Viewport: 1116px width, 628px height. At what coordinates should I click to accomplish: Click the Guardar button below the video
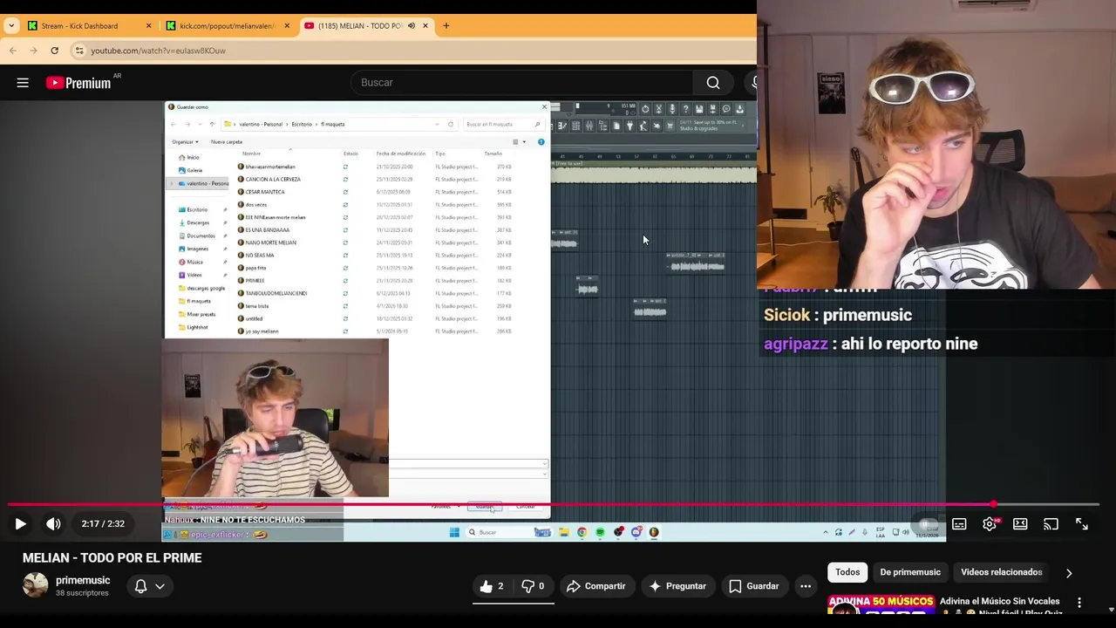753,586
